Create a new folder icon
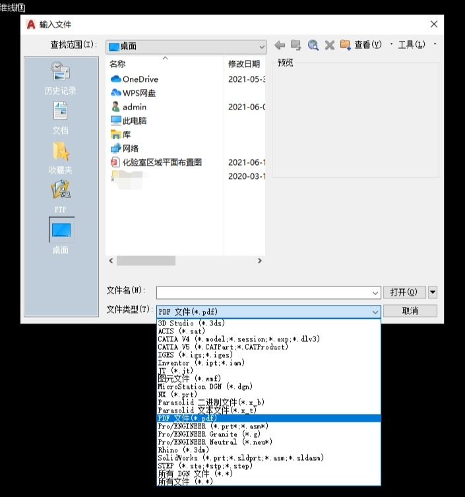 [x=345, y=45]
